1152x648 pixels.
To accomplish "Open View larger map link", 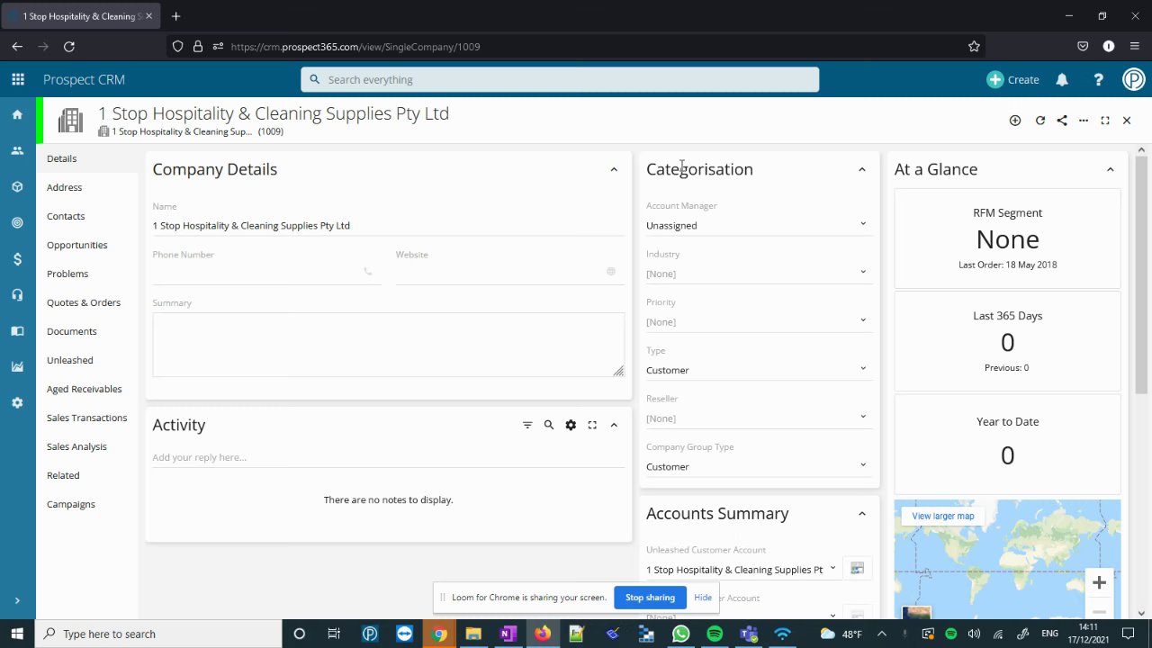I will point(943,516).
